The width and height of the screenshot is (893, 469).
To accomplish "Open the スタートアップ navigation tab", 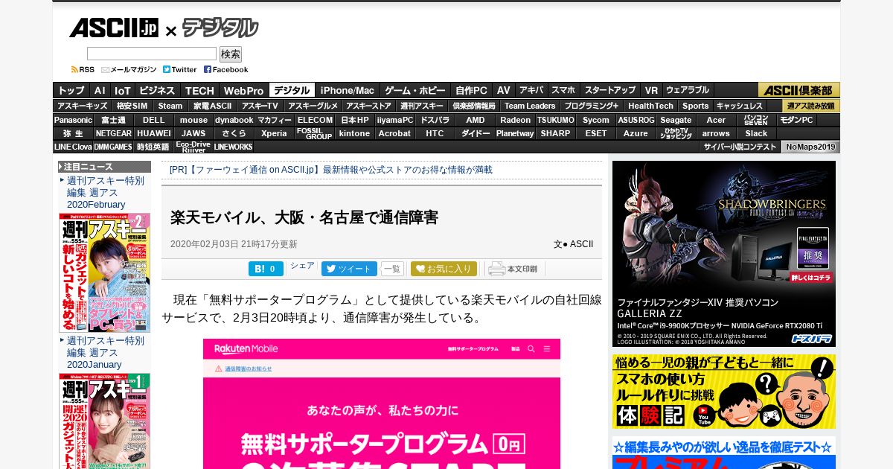I will 609,90.
